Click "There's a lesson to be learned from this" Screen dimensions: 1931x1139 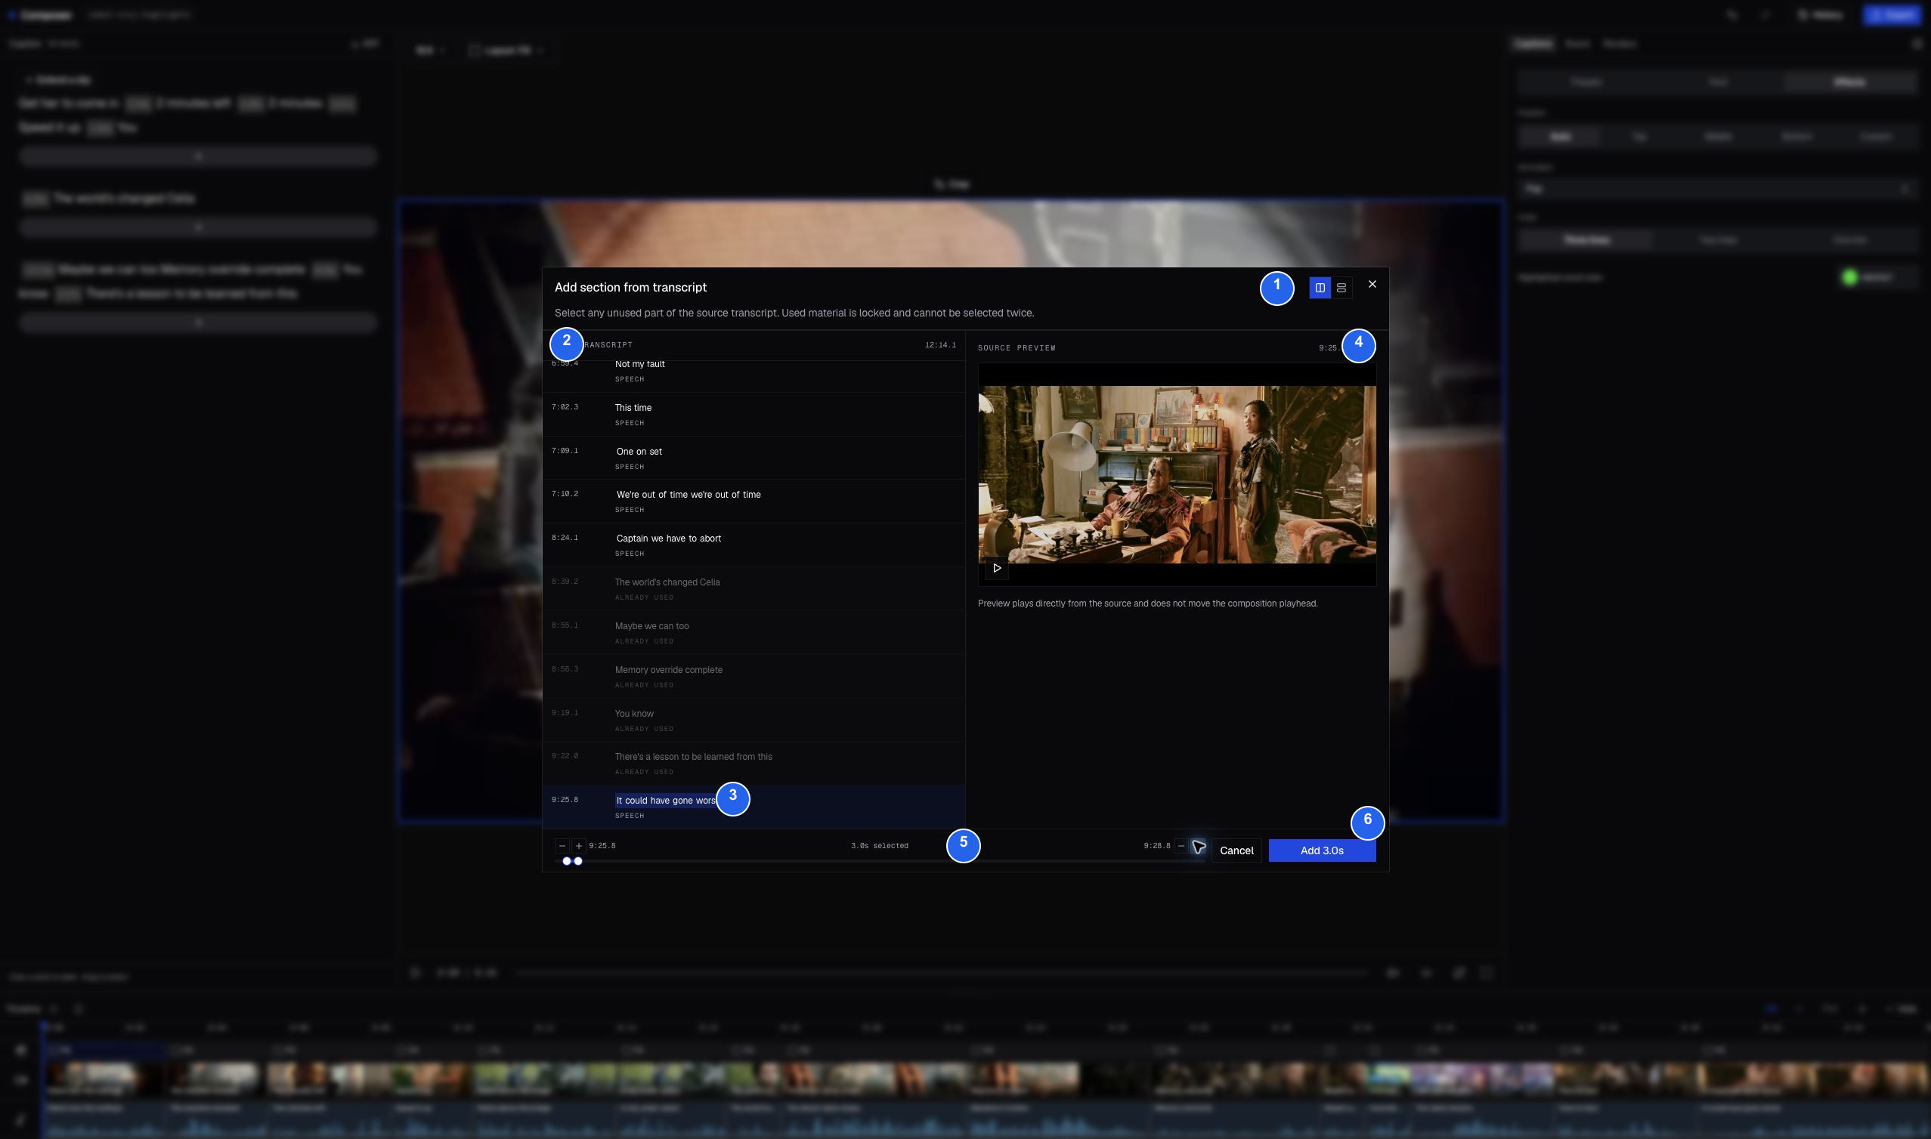pyautogui.click(x=754, y=763)
